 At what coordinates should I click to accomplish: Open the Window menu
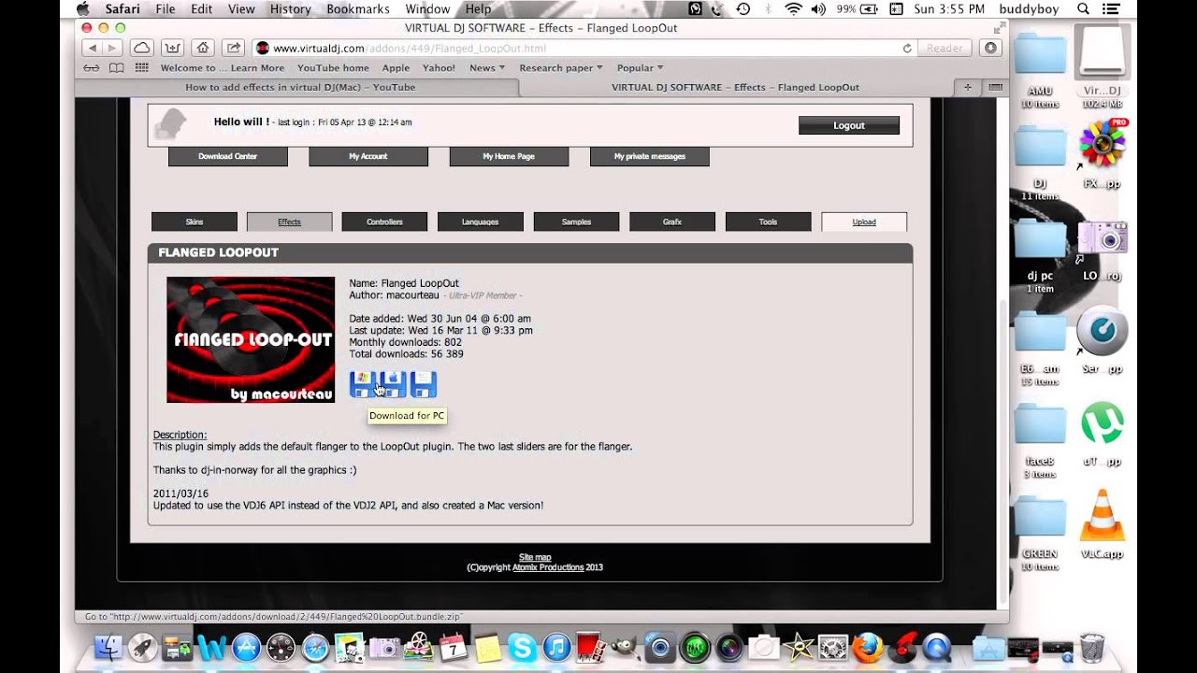(x=427, y=8)
